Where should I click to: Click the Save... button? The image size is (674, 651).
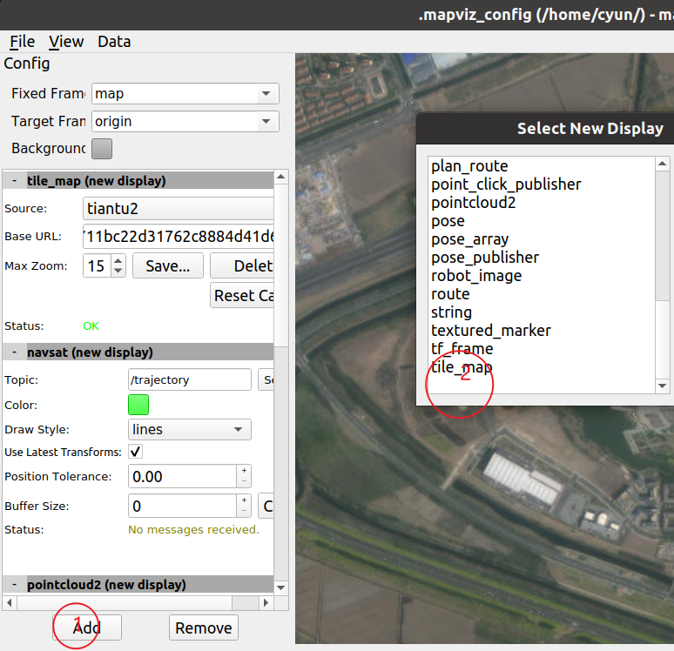tap(168, 266)
